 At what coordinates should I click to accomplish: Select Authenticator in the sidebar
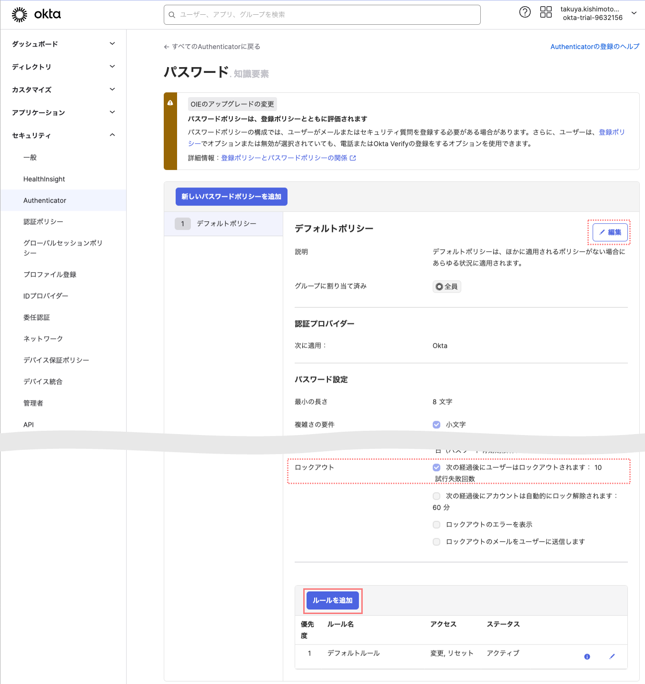click(45, 200)
